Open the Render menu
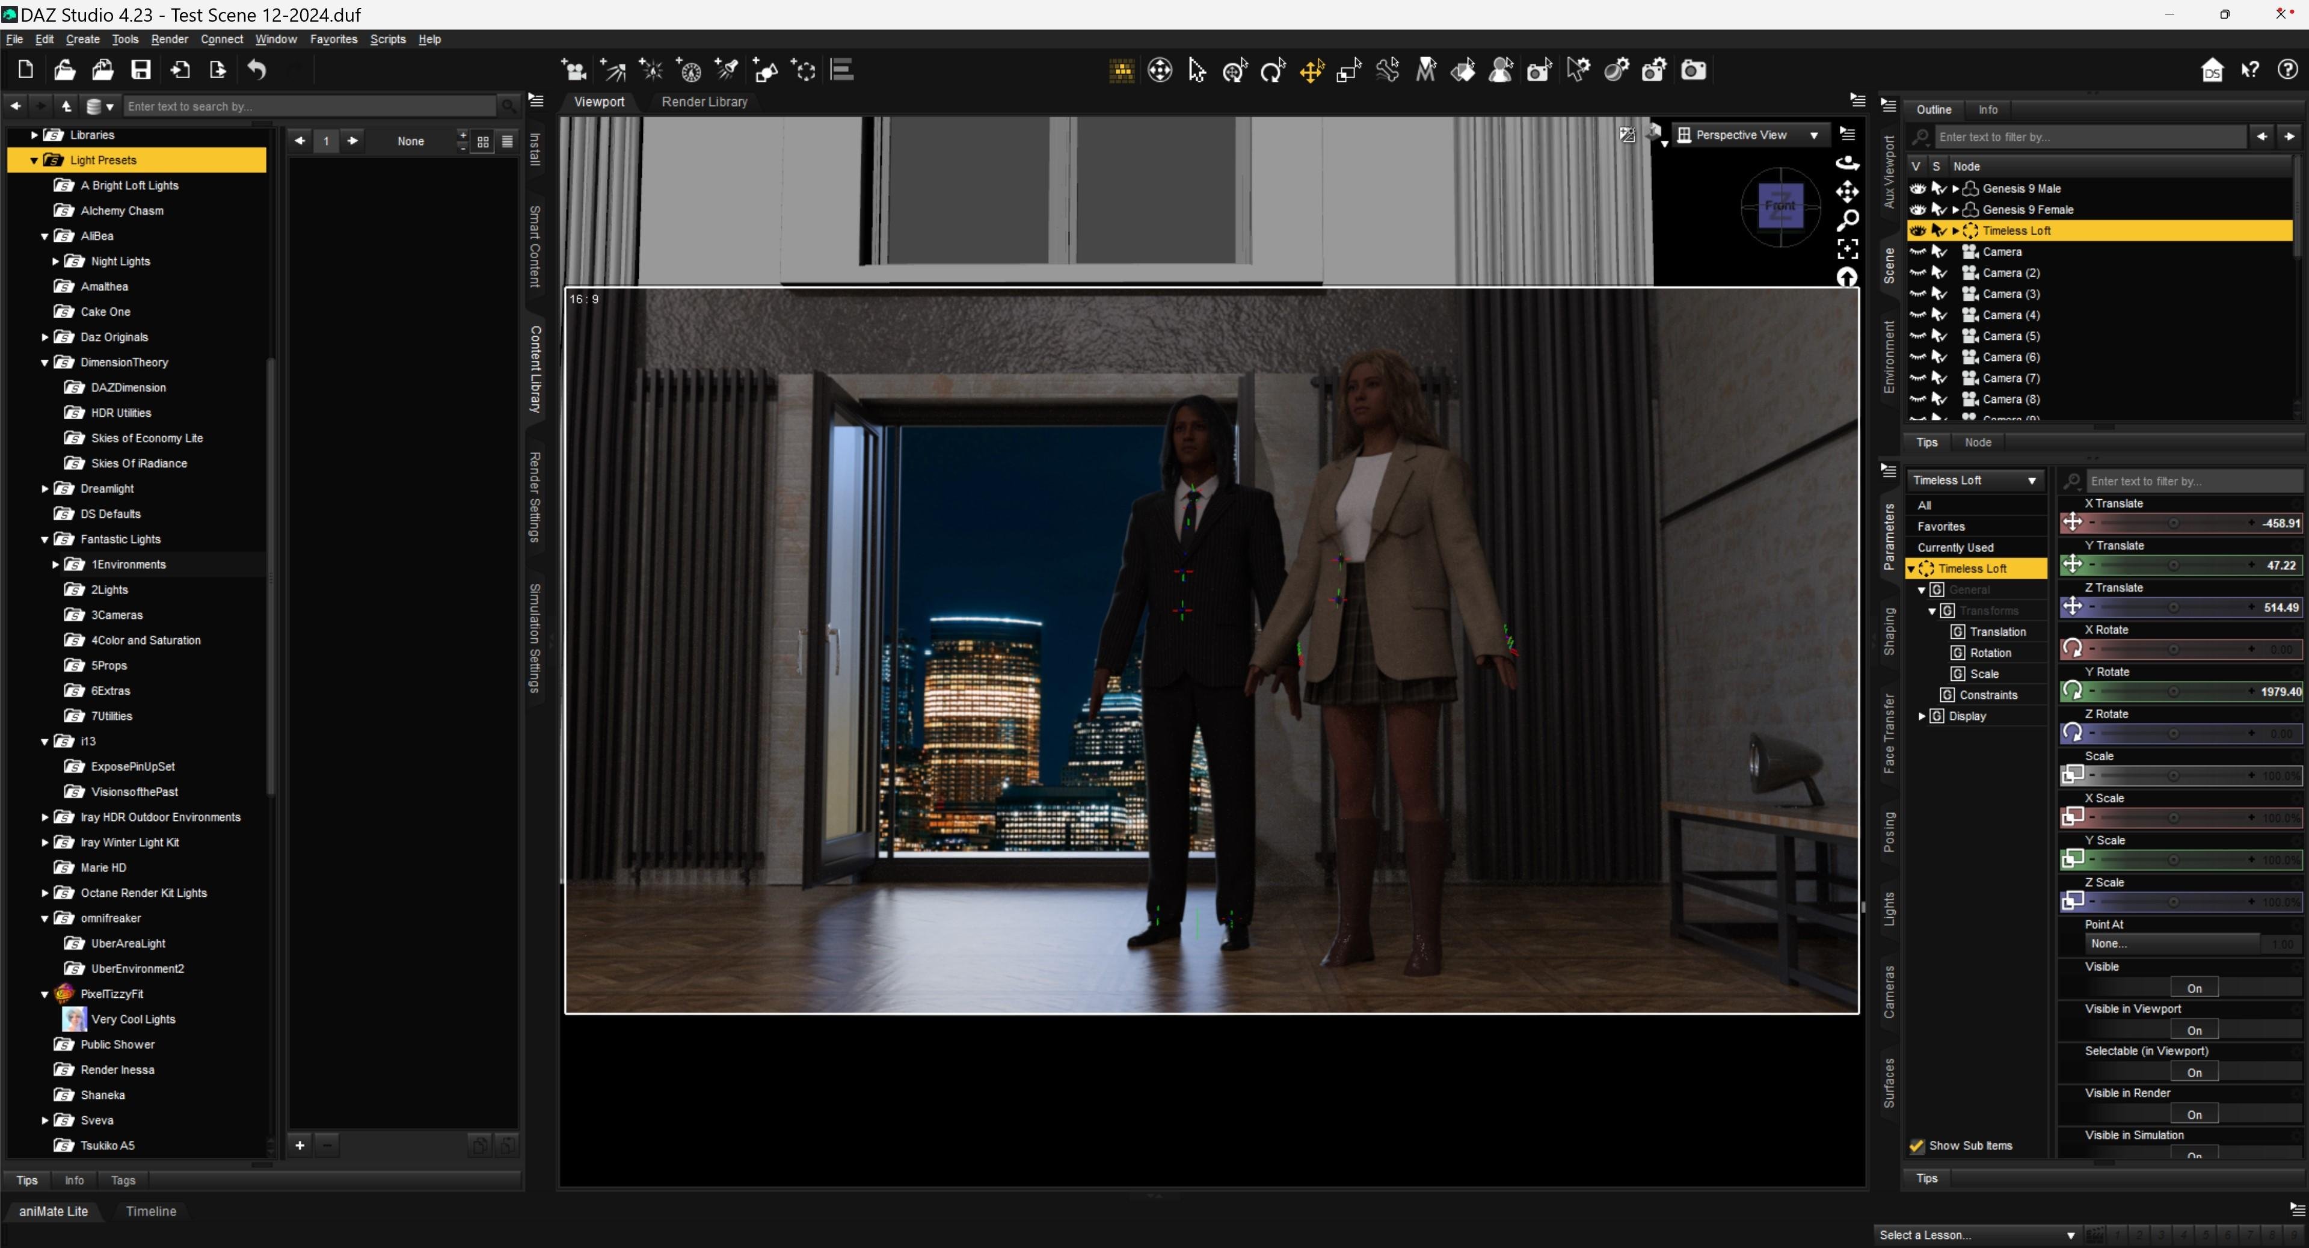The height and width of the screenshot is (1248, 2309). [170, 40]
